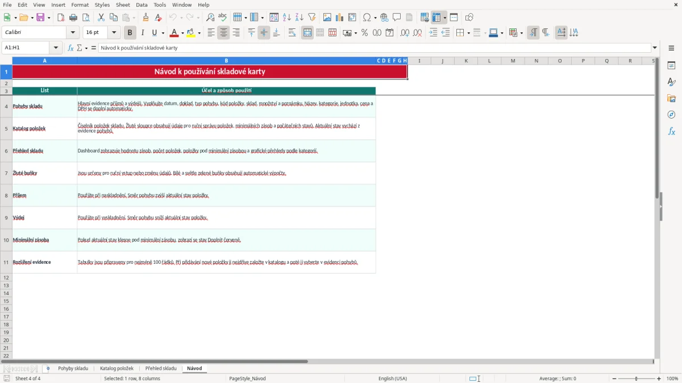
Task: Click the AutoFilter funnel icon
Action: [x=312, y=18]
